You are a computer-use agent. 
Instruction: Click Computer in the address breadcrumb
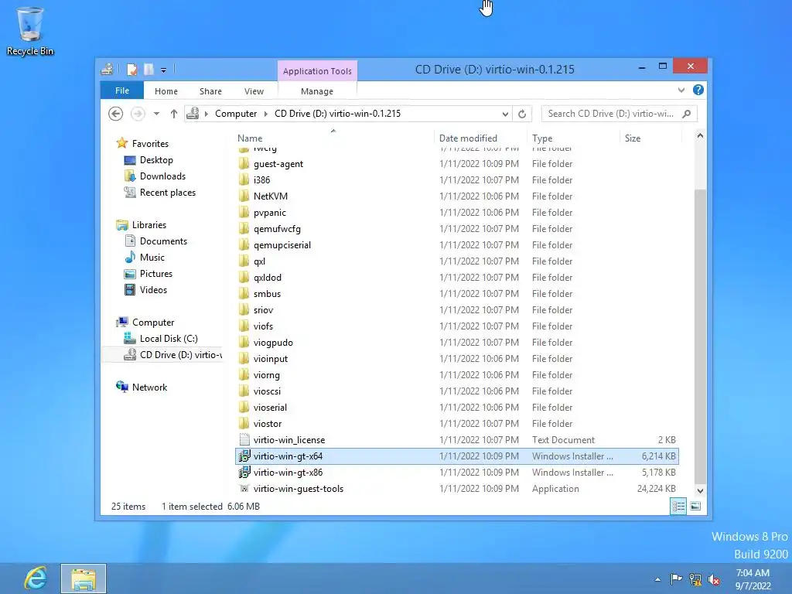point(236,114)
